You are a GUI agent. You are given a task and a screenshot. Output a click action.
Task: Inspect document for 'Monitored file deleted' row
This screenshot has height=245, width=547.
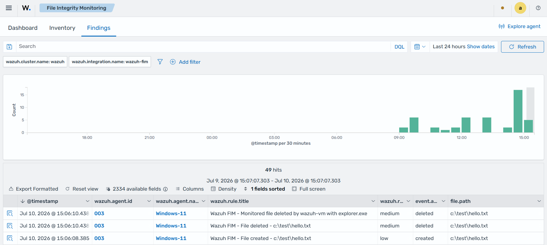[x=10, y=213]
